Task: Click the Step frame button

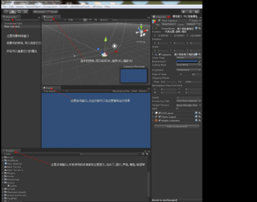Action: pyautogui.click(x=197, y=12)
